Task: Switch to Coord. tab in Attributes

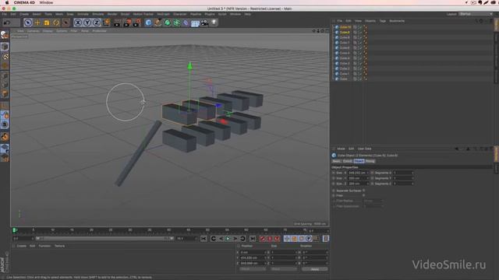Action: 348,161
